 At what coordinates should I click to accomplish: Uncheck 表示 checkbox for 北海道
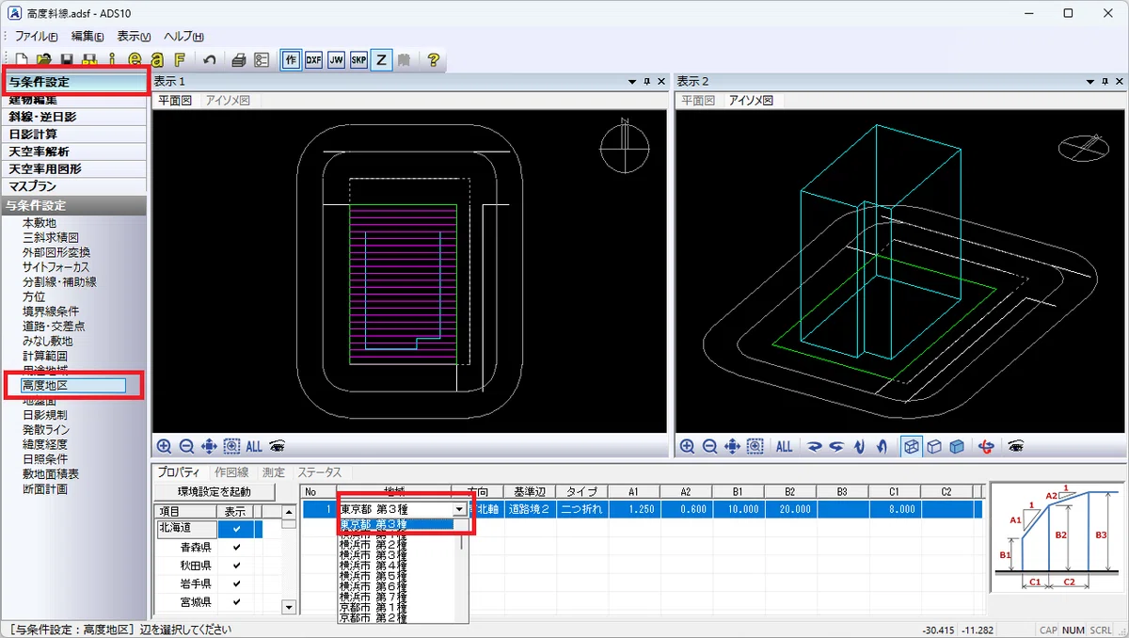click(236, 530)
